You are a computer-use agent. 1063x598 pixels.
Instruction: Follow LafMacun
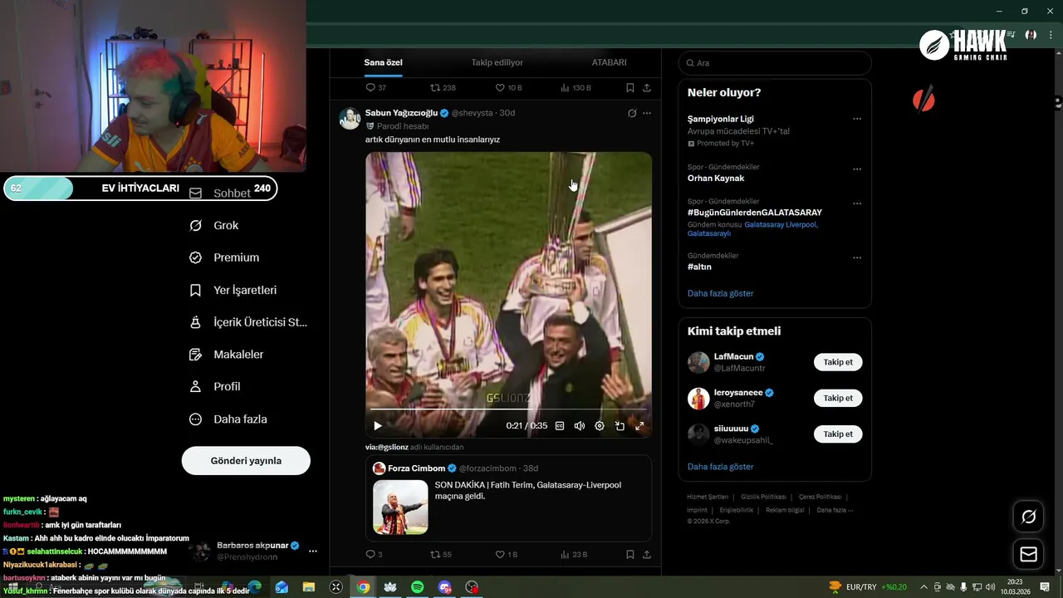click(x=838, y=362)
